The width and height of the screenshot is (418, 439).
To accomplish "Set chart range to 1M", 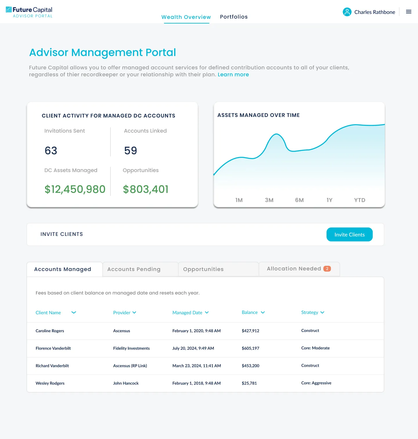I will (239, 200).
